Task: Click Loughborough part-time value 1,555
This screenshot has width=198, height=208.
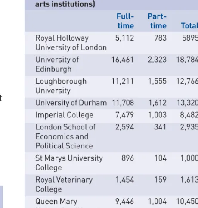Action: (x=157, y=81)
